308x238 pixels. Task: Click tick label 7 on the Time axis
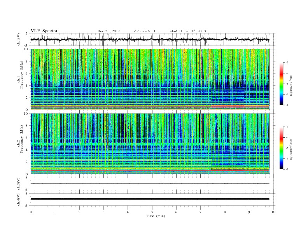pyautogui.click(x=201, y=212)
